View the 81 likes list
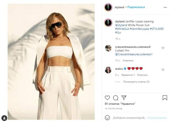 tap(120, 104)
